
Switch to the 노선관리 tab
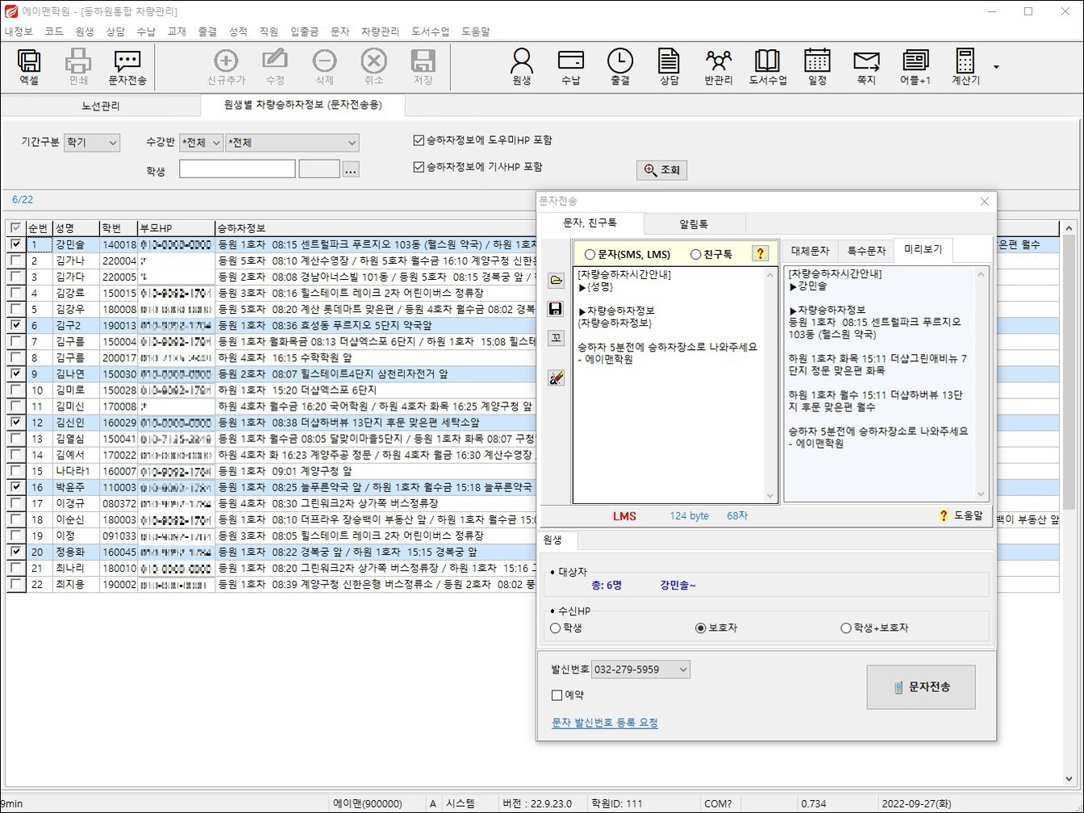(x=101, y=105)
